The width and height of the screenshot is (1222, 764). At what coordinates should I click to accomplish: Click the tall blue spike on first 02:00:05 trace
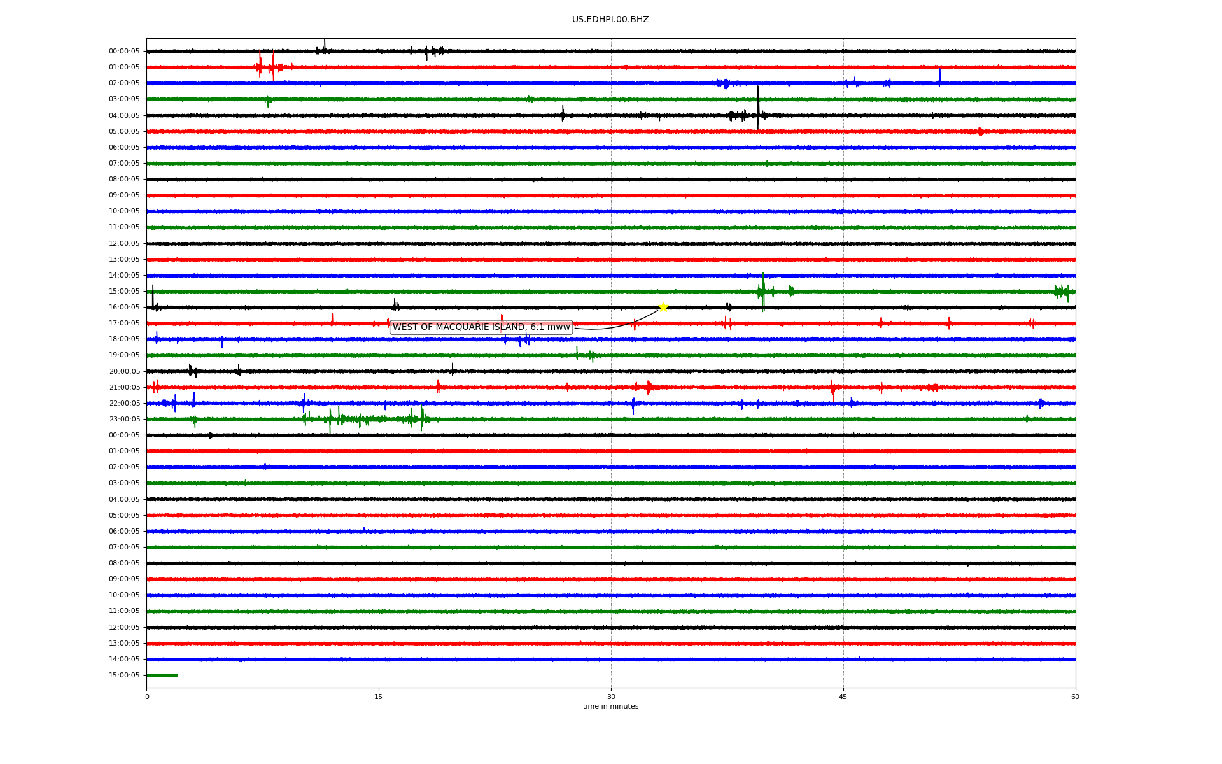click(x=939, y=76)
